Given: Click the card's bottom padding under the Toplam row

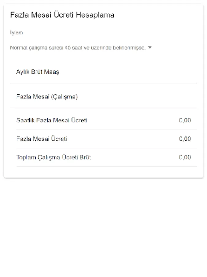Looking at the screenshot, I should (x=104, y=172).
